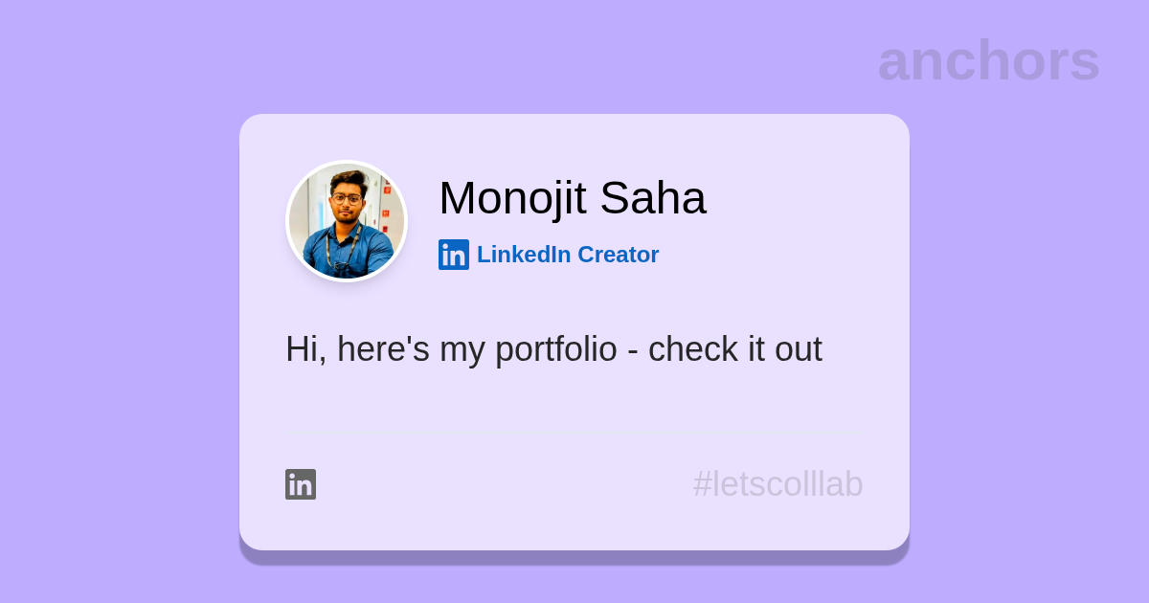
Task: Click Monojit Saha's profile photo
Action: (347, 221)
